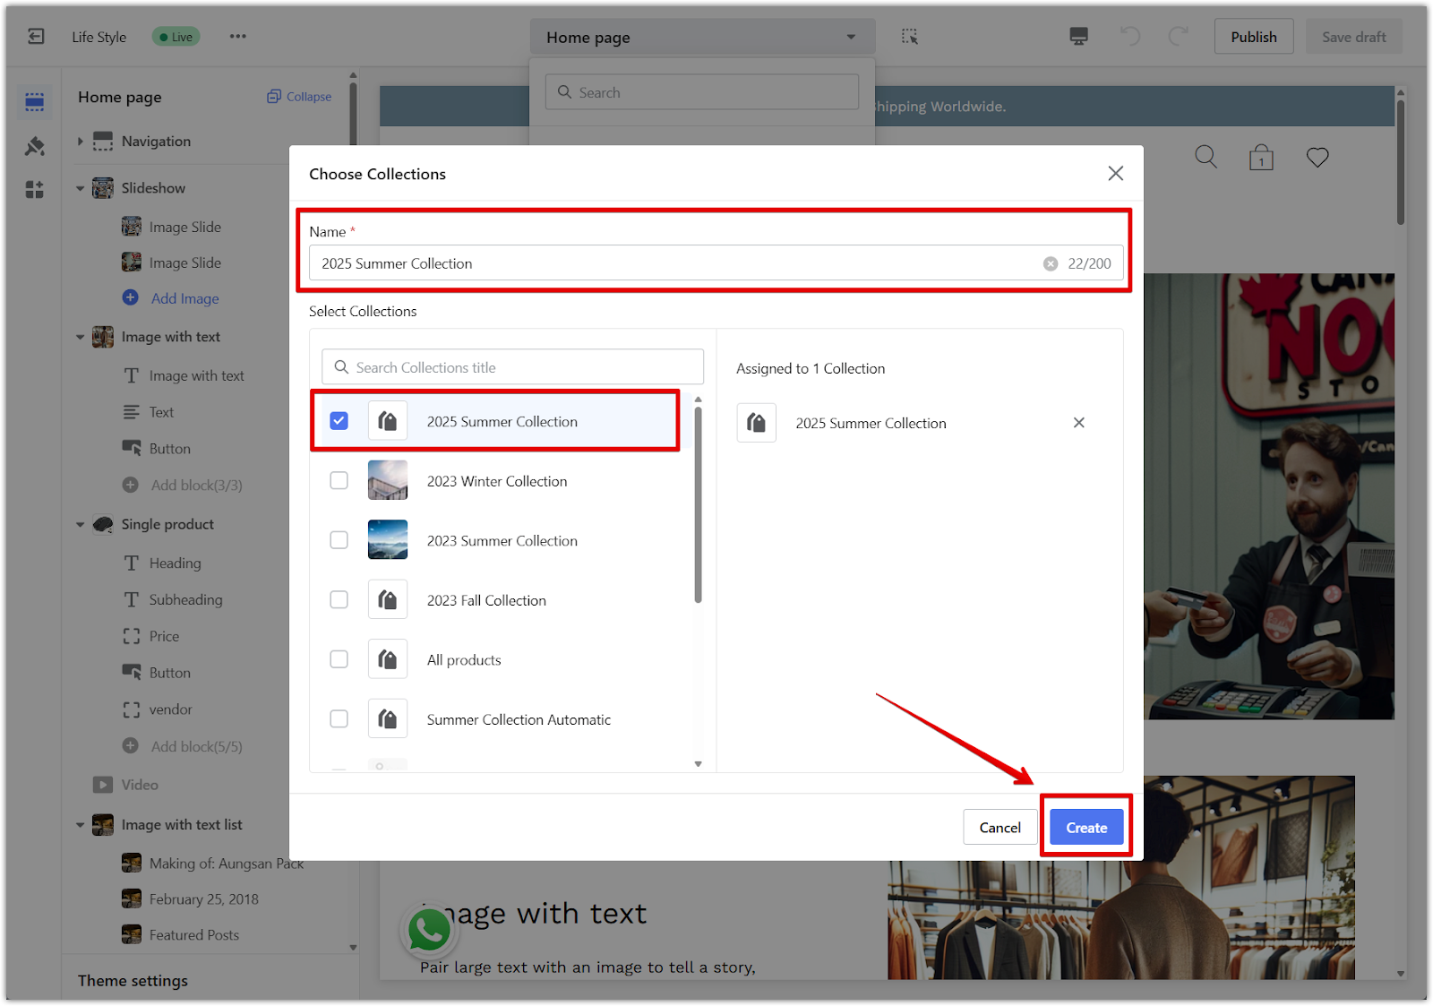Select the Subheading block in Single product

(185, 600)
